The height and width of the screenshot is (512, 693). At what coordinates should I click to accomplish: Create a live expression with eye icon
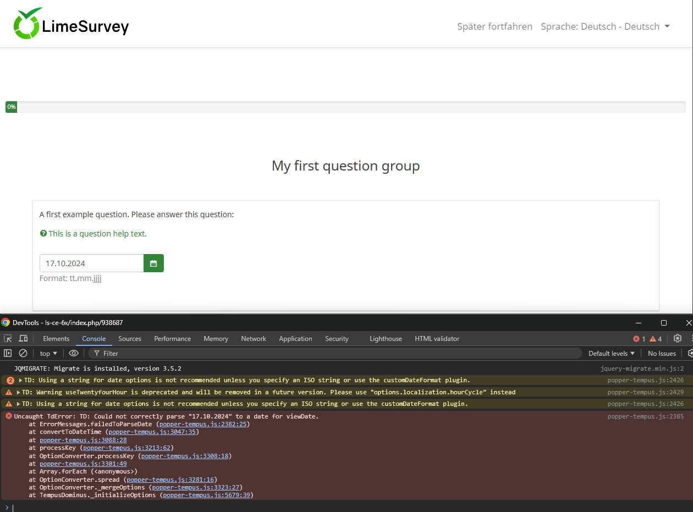pos(74,353)
